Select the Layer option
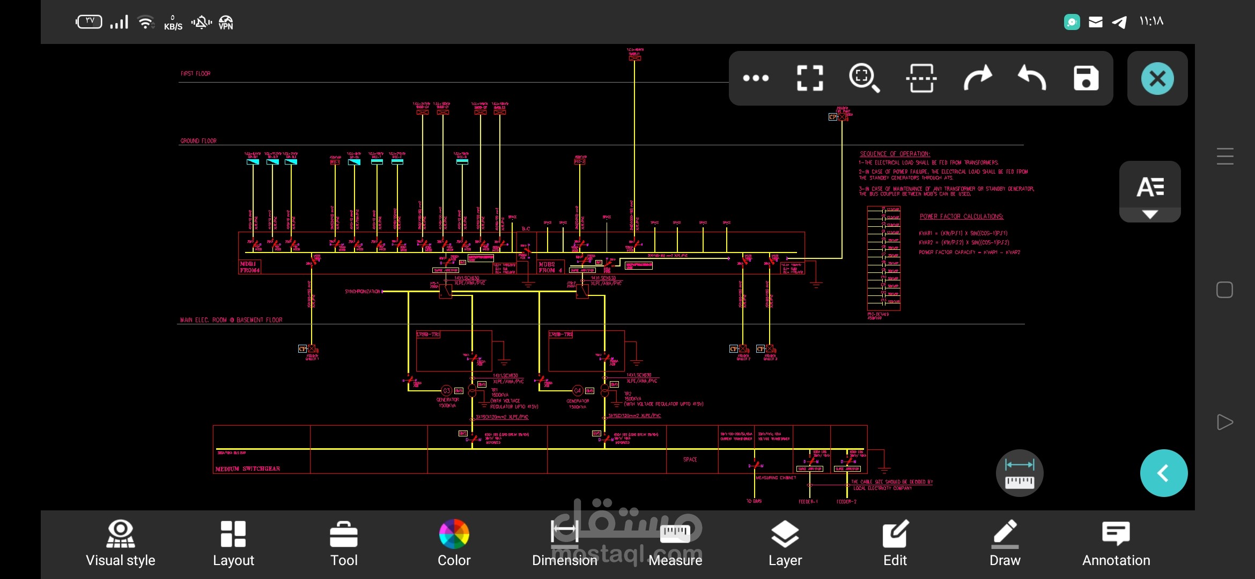 coord(785,544)
